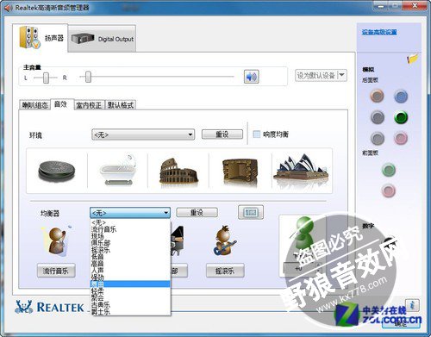
Task: Select 人声 in the equalizer list
Action: tap(130, 271)
